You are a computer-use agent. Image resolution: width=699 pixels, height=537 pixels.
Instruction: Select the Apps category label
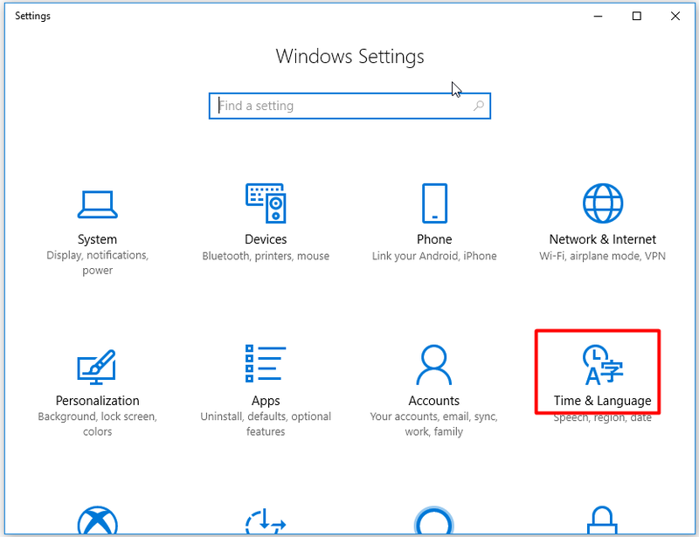click(266, 401)
